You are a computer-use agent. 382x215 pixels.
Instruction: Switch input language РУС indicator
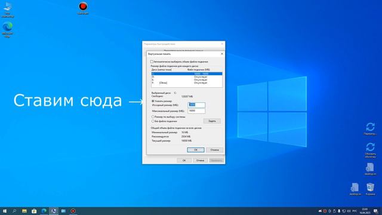coord(355,211)
